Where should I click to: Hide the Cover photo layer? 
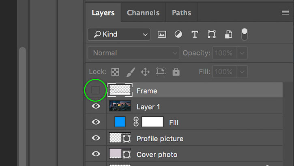(x=96, y=154)
